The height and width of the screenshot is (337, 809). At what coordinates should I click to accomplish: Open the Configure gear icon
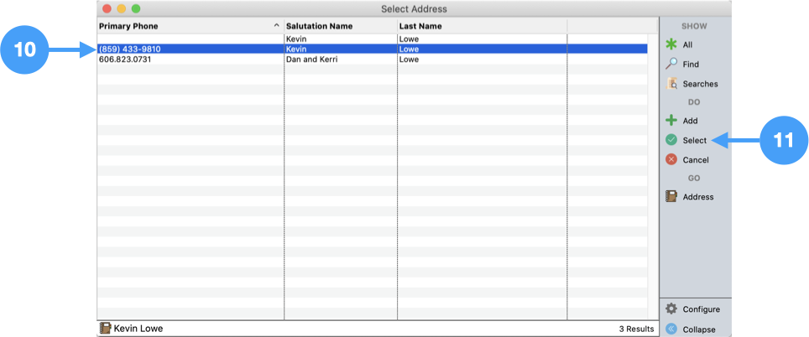tap(671, 308)
